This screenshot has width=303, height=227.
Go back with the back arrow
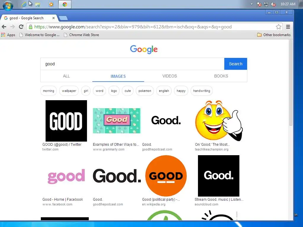coord(4,27)
